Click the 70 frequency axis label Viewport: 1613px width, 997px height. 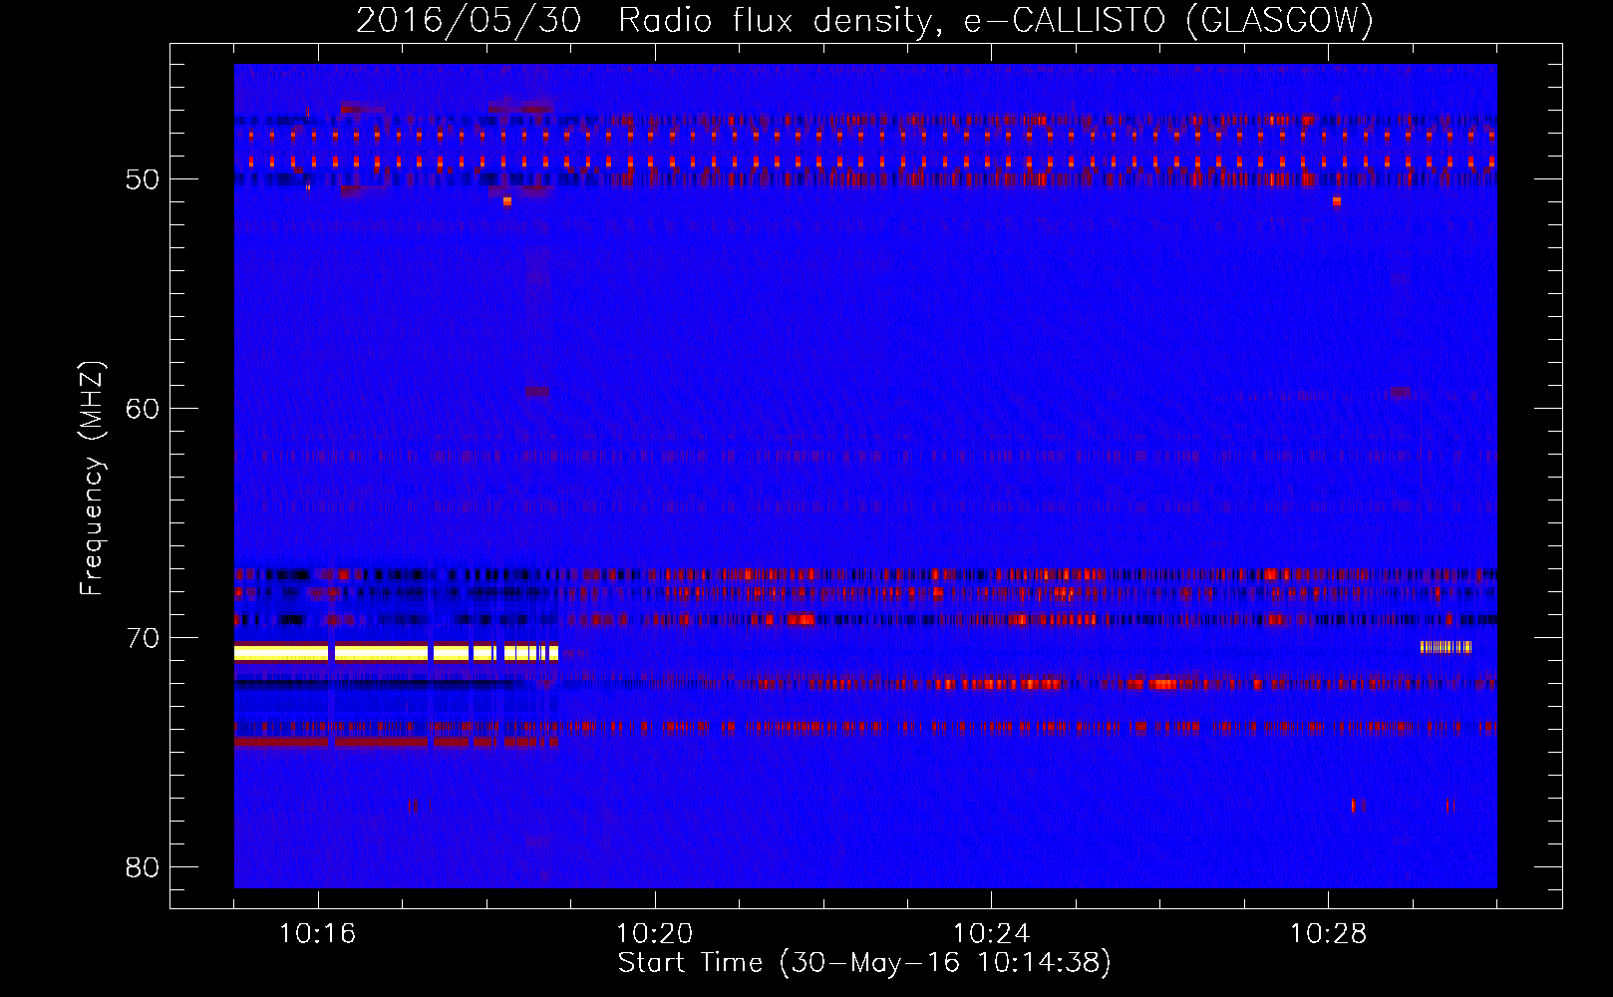pos(143,638)
